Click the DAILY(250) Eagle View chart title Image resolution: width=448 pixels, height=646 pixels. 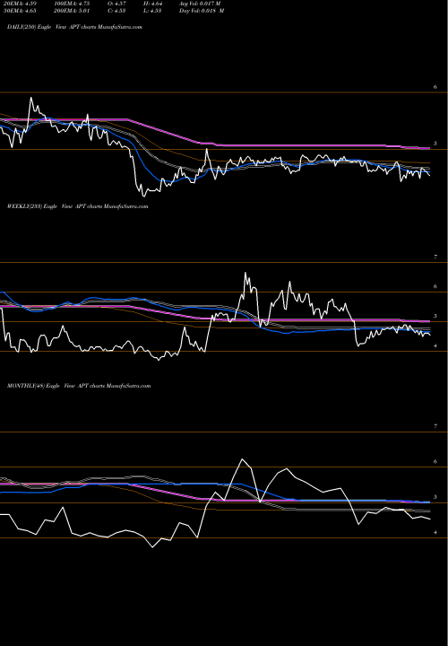[x=74, y=27]
